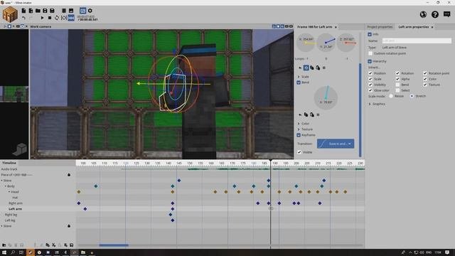
Task: Expand the frame editor Color section
Action: click(299, 124)
